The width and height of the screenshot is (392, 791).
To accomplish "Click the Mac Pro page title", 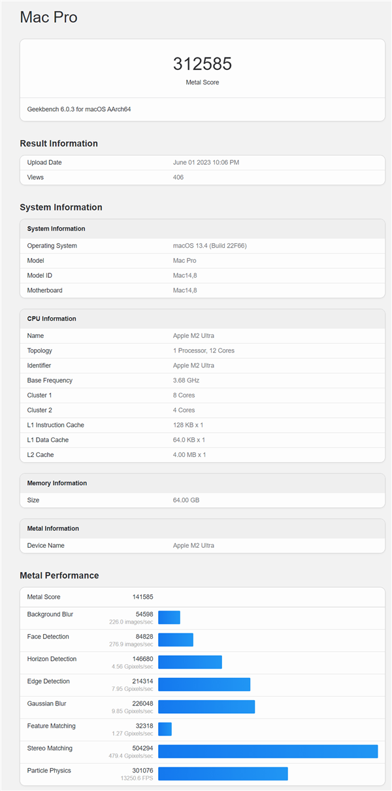I will 48,18.
